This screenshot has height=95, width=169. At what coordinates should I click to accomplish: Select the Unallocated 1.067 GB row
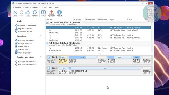coord(98,33)
